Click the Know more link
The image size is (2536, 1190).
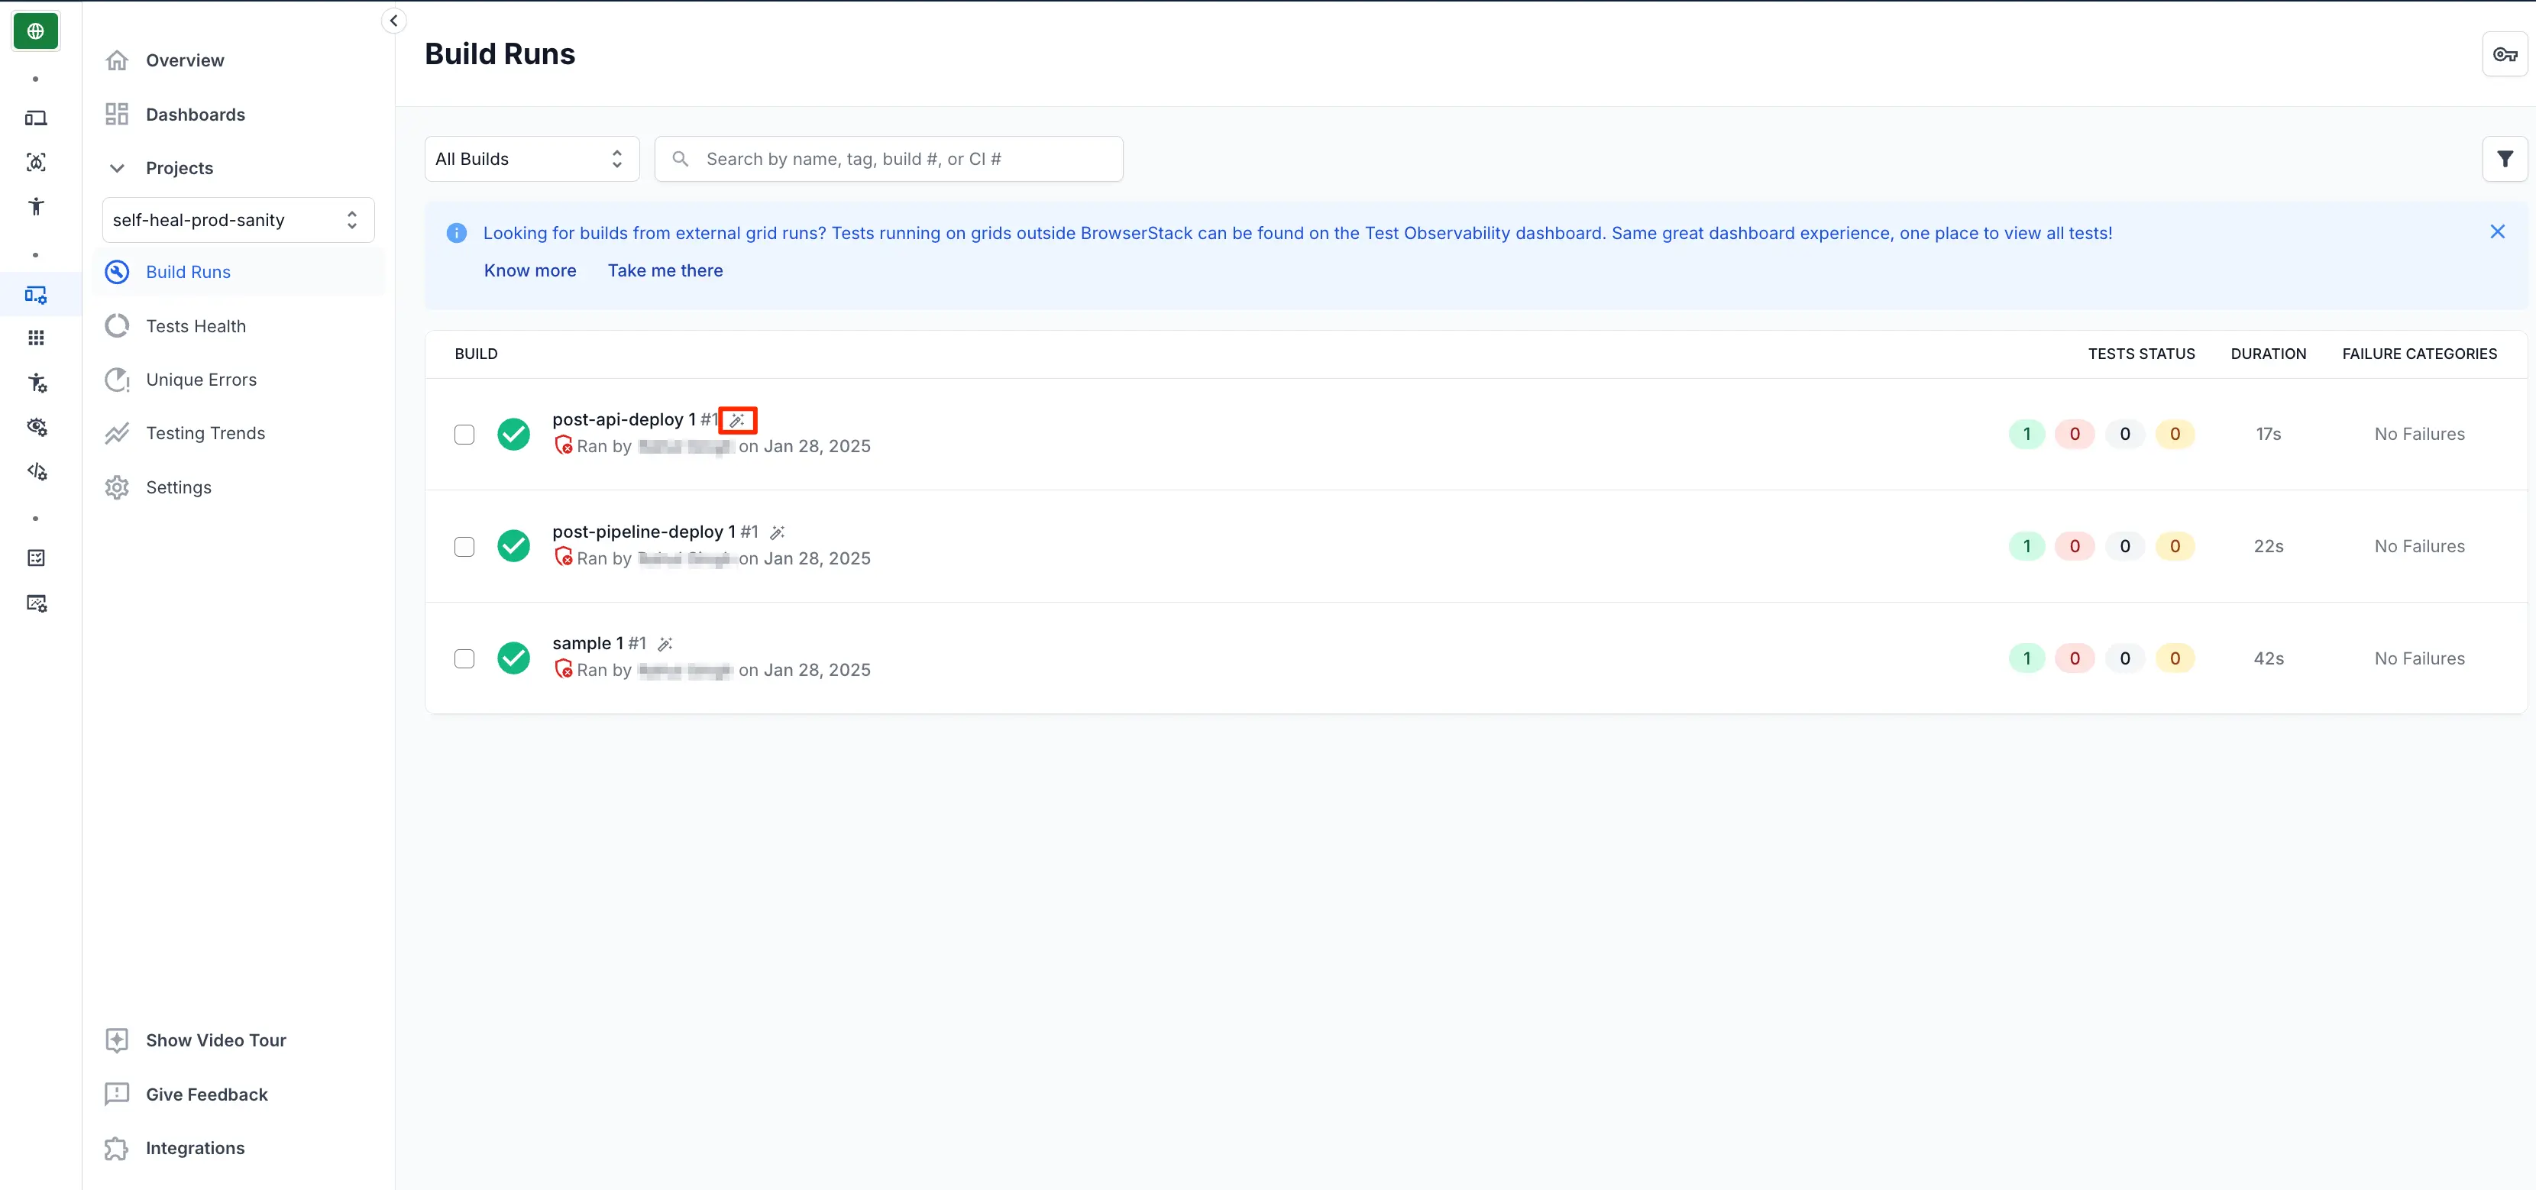529,270
